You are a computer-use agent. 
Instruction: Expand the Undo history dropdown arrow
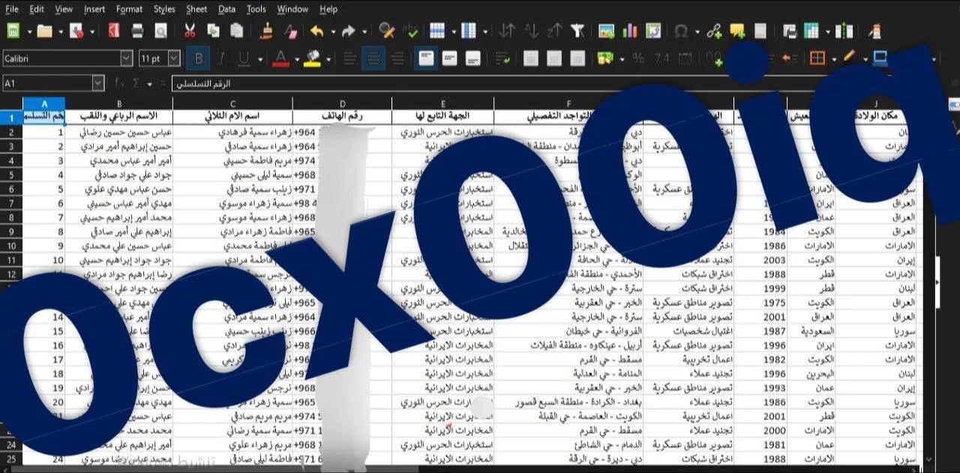coord(332,31)
